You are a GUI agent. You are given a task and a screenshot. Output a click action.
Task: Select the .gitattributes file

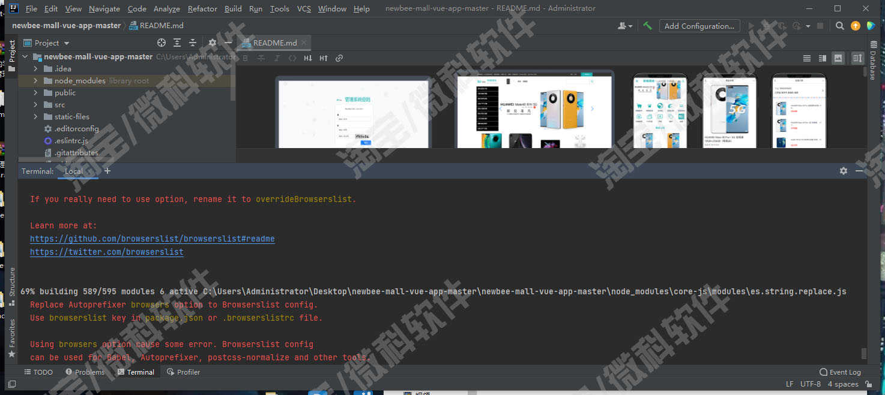click(x=76, y=152)
